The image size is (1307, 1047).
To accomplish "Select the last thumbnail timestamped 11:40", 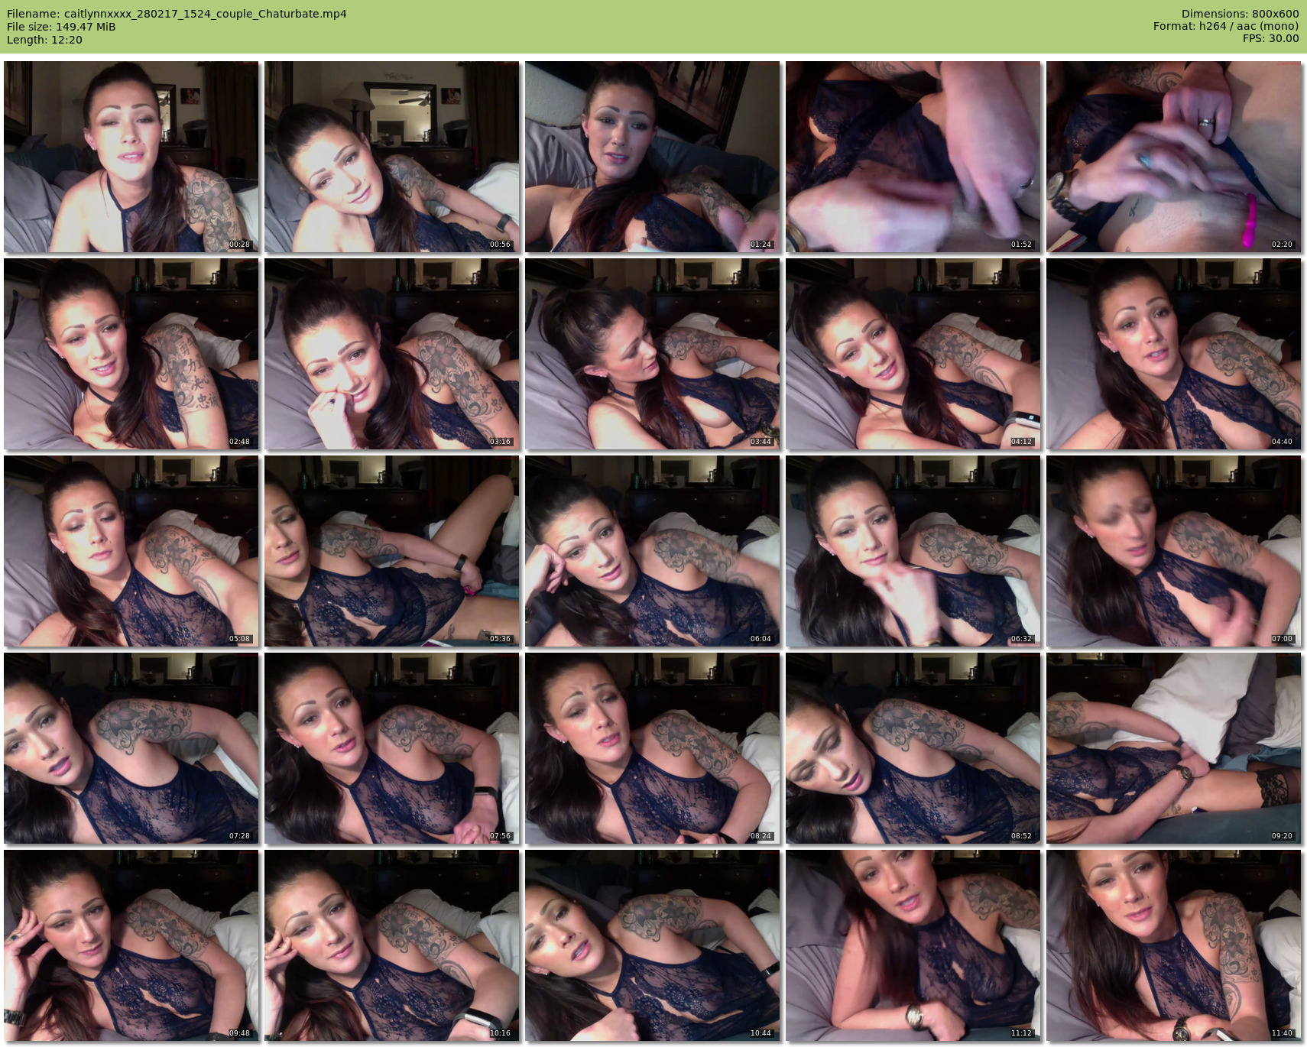I will [1173, 945].
